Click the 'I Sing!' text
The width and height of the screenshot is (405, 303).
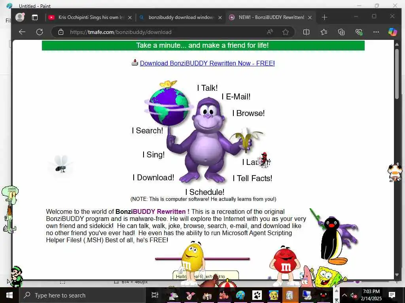click(x=154, y=155)
